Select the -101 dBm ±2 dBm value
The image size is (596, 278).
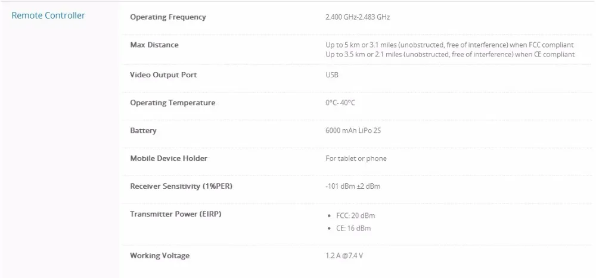tap(353, 186)
